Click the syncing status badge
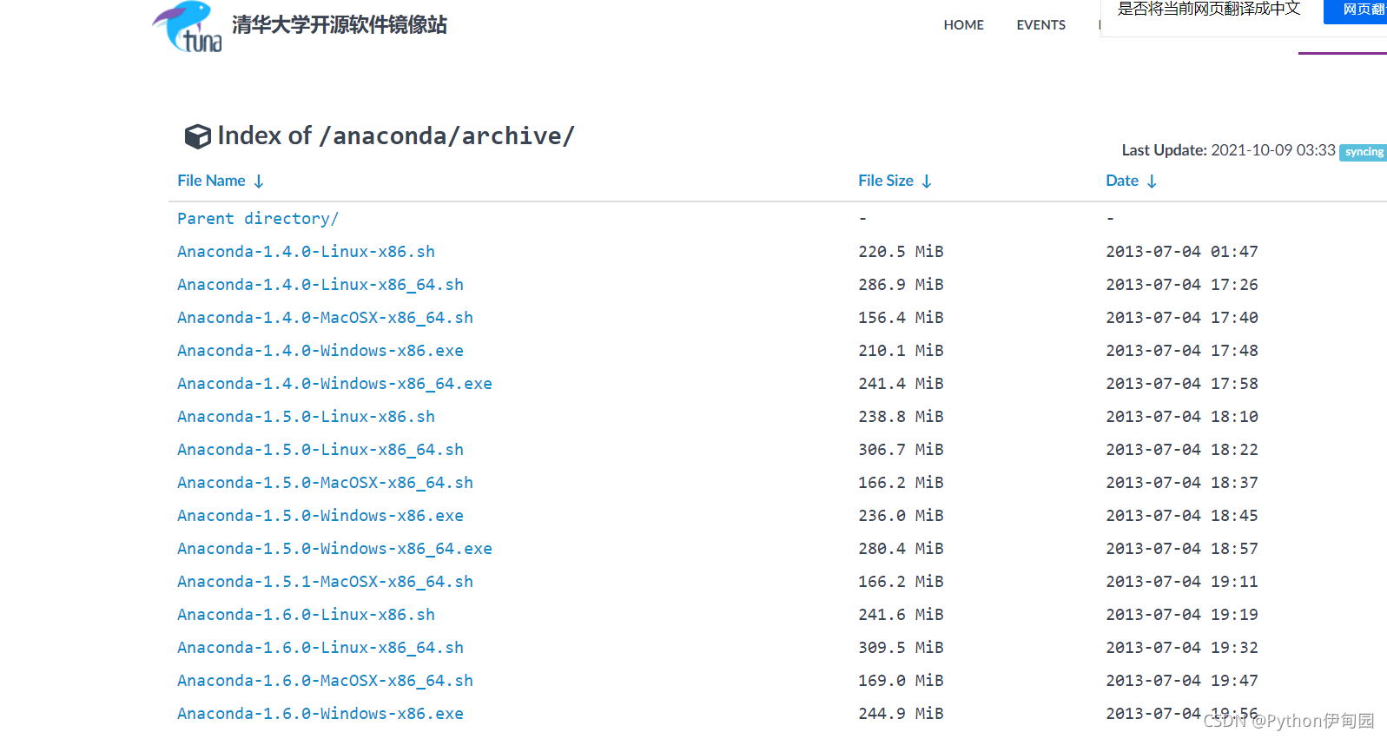 coord(1364,152)
